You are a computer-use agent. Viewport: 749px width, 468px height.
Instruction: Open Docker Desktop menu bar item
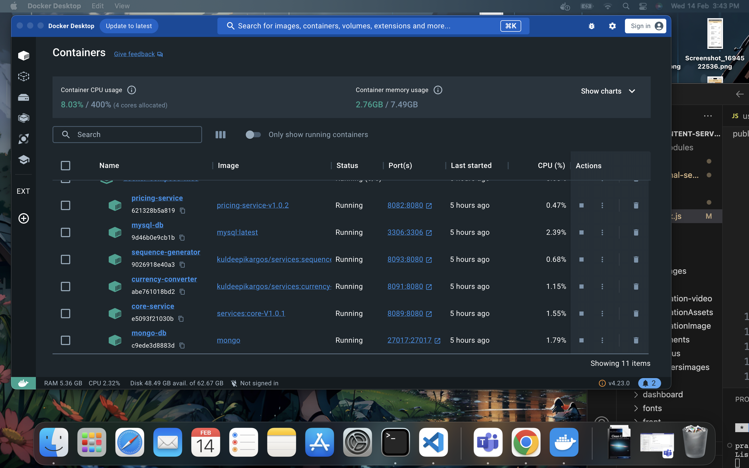pos(54,6)
